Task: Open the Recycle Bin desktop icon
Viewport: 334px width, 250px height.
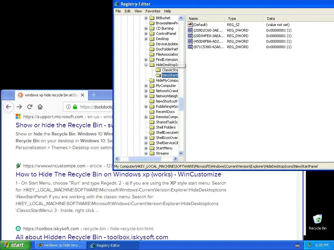Action: coord(318,222)
